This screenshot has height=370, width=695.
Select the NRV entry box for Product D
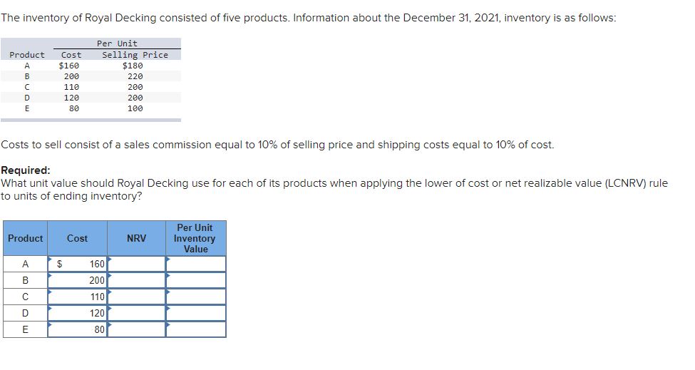coord(136,314)
